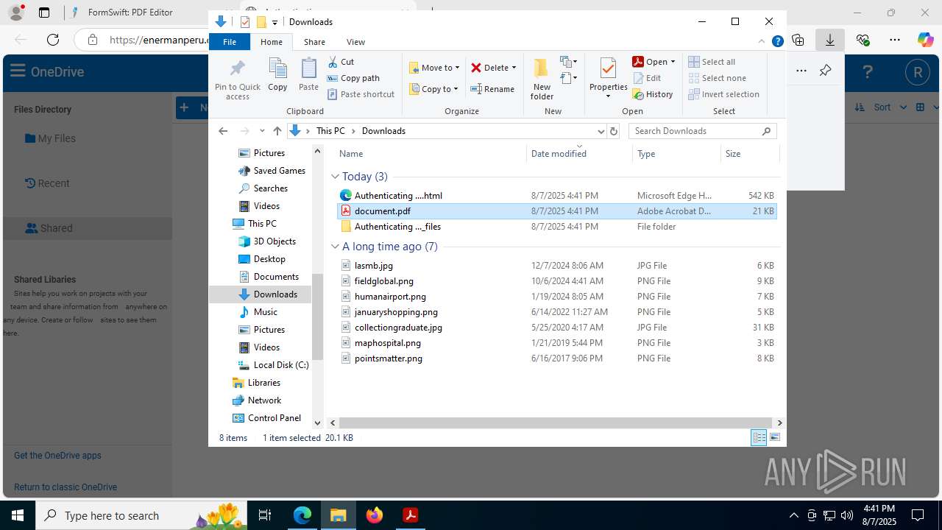Click History in Open group

coord(653,94)
